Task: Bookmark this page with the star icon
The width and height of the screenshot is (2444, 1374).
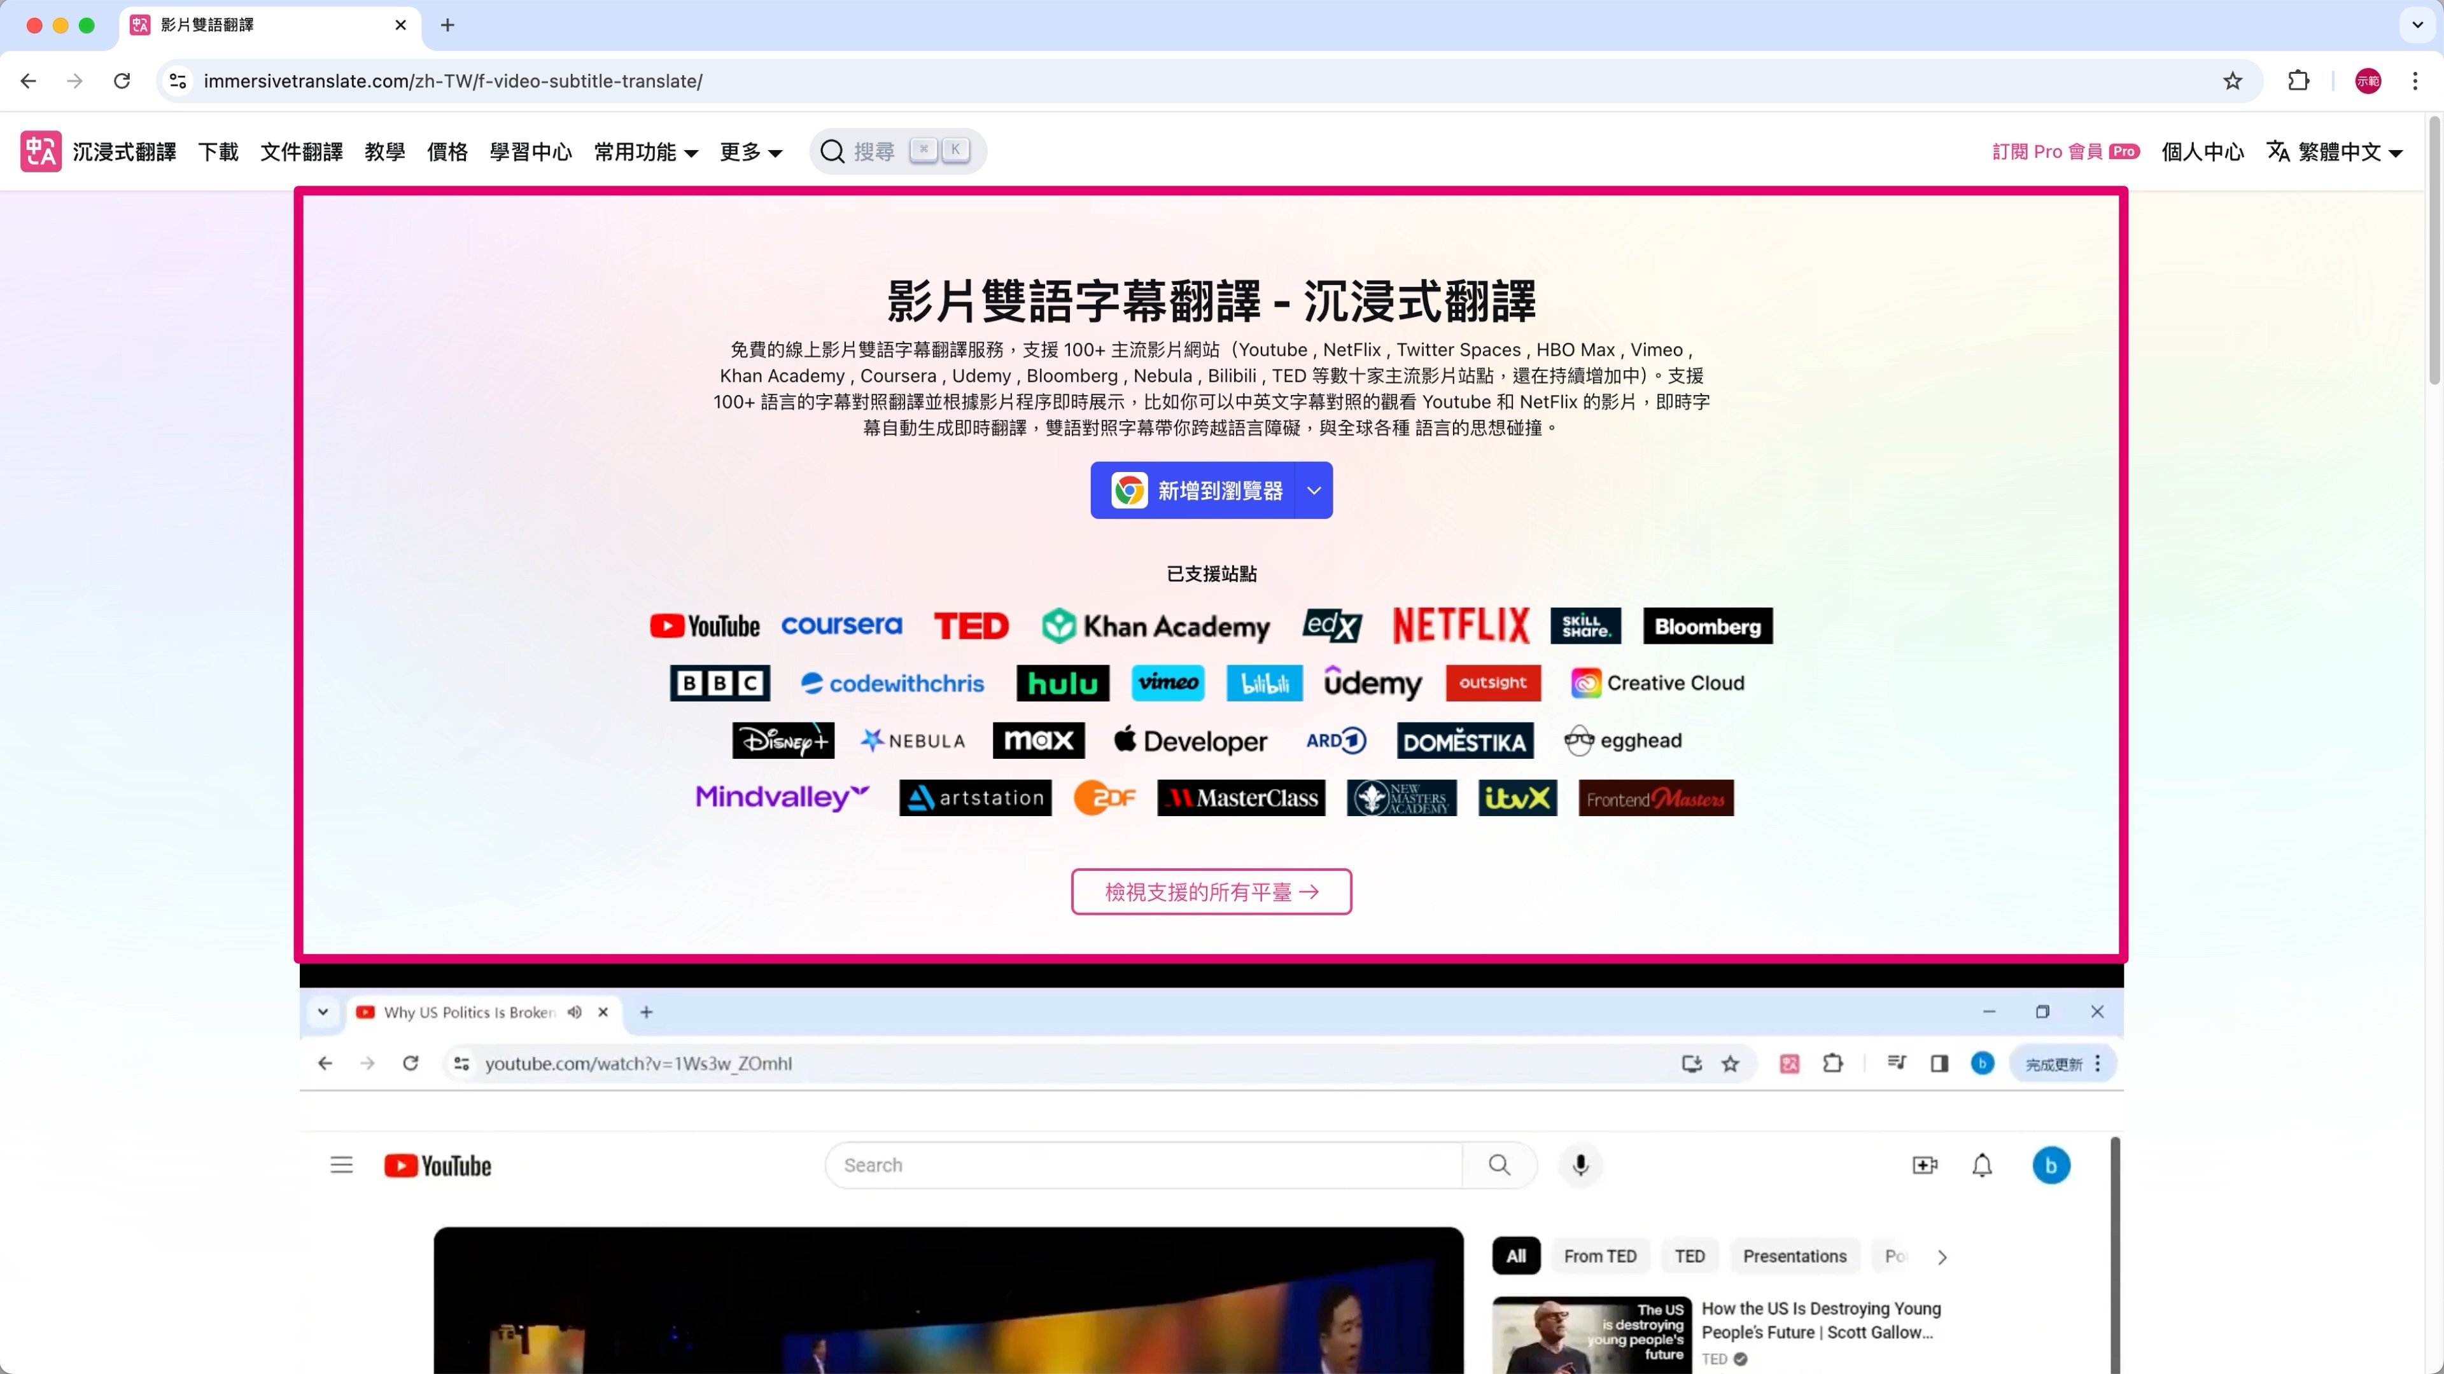Action: pyautogui.click(x=2233, y=81)
